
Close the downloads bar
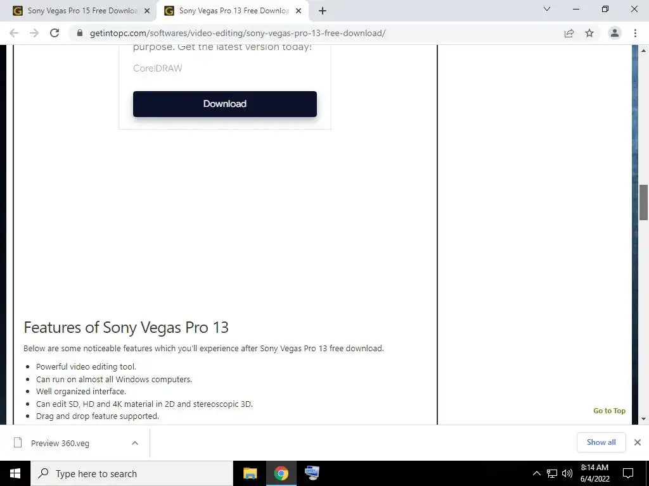coord(638,442)
